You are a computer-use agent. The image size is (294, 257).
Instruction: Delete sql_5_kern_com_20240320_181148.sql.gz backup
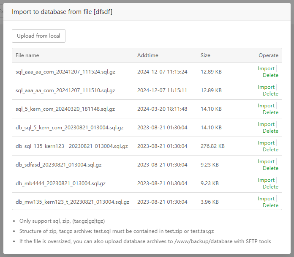coord(270,112)
